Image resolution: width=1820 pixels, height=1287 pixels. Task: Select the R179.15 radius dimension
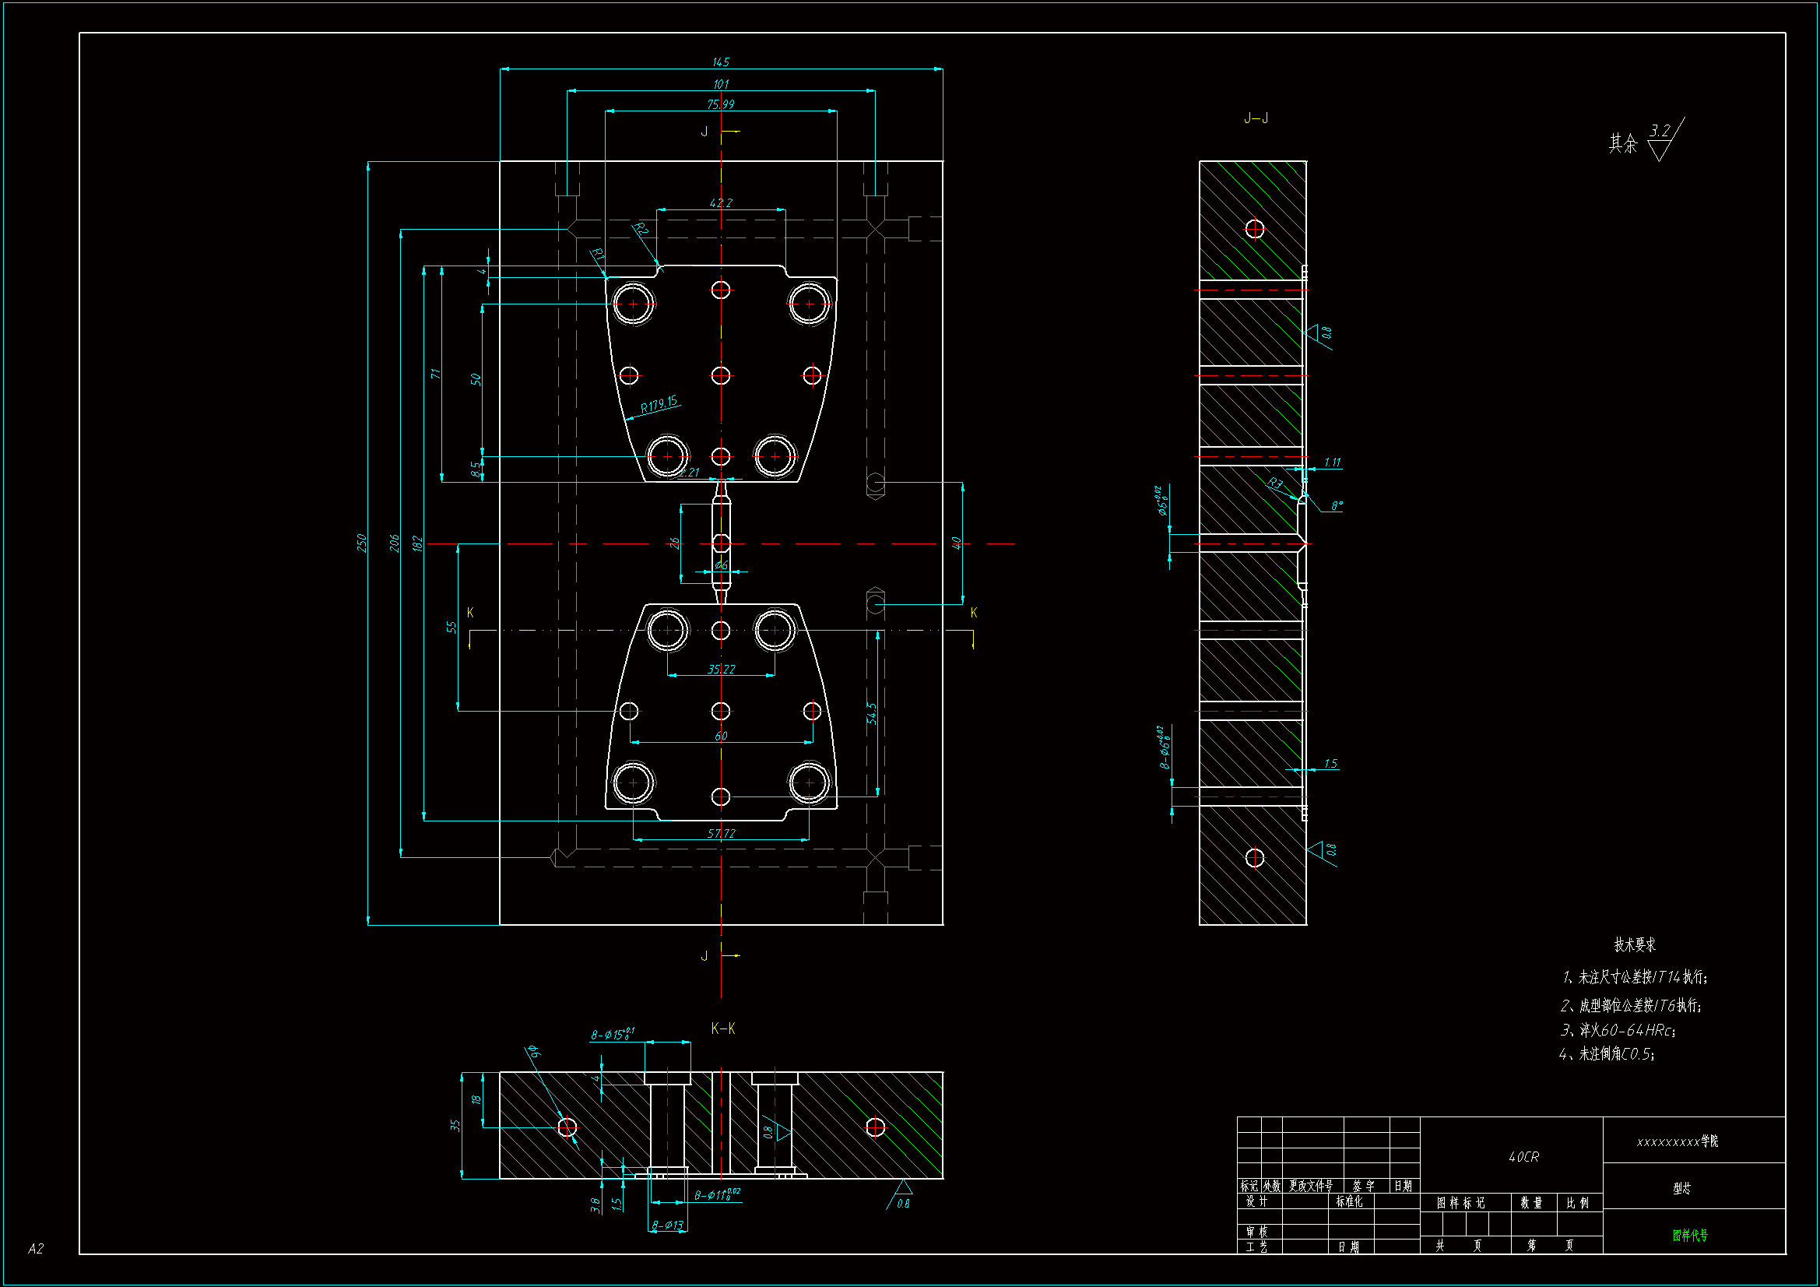tap(659, 404)
